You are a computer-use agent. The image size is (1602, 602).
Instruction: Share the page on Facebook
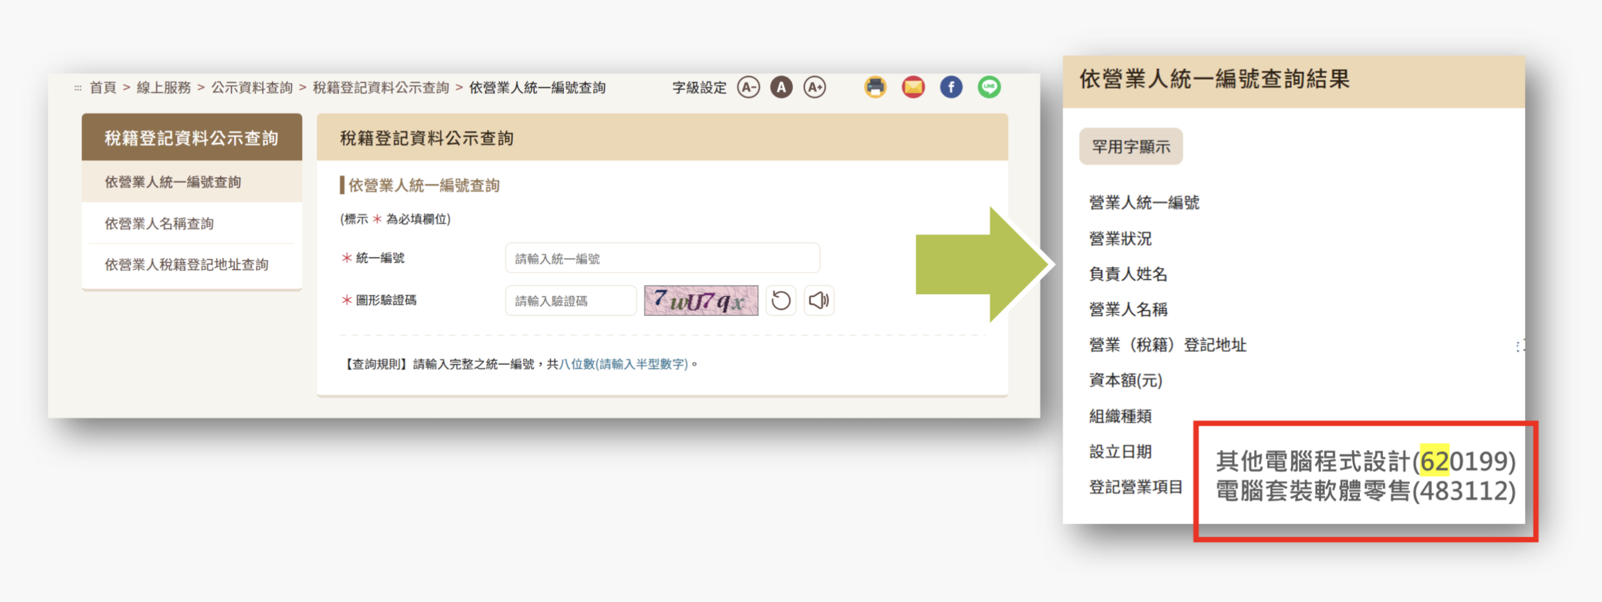pyautogui.click(x=951, y=87)
